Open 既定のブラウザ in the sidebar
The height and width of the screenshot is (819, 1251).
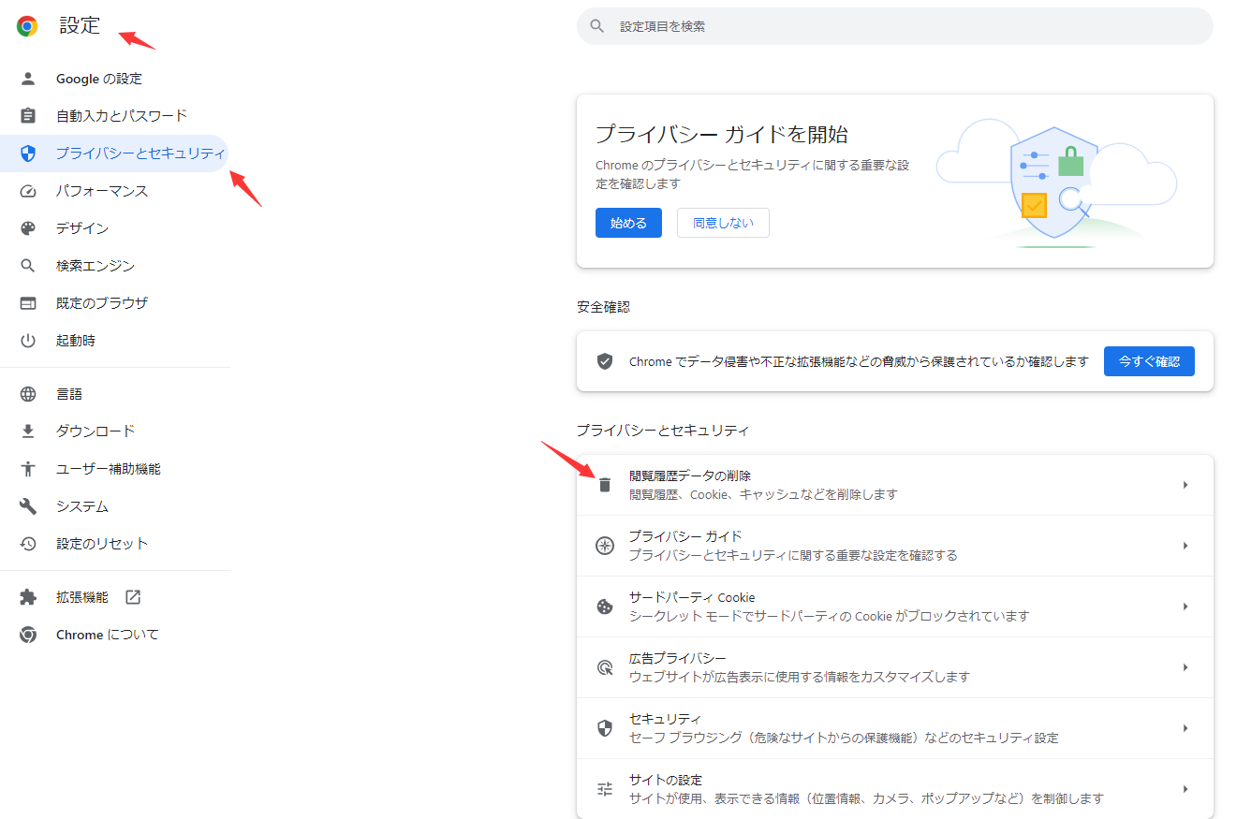(114, 303)
